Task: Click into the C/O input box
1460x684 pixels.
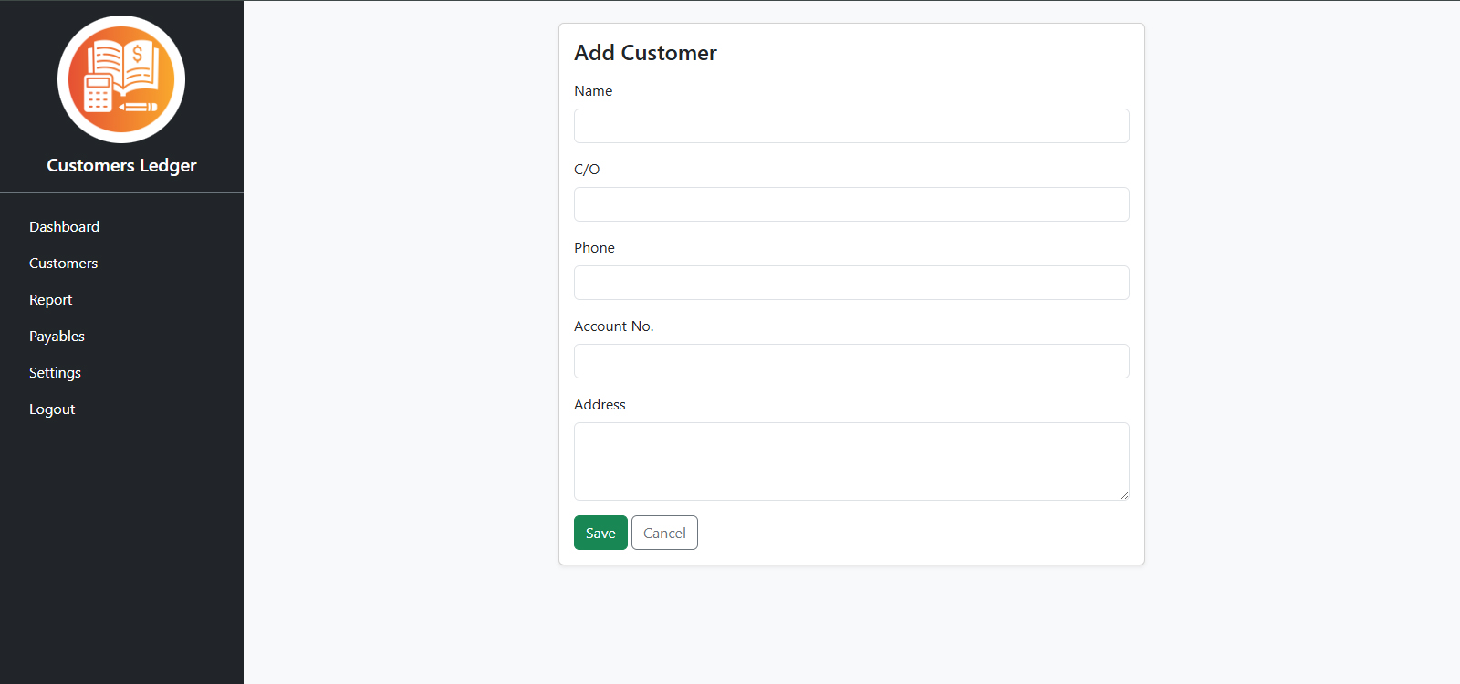Action: click(x=851, y=204)
